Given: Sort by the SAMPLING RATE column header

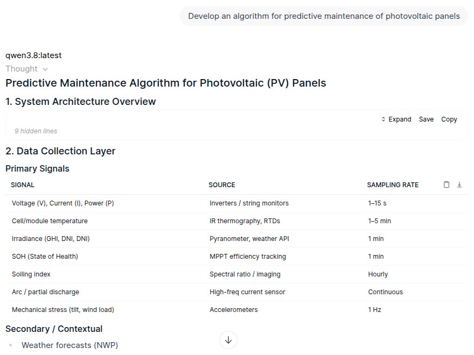Looking at the screenshot, I should pyautogui.click(x=393, y=184).
